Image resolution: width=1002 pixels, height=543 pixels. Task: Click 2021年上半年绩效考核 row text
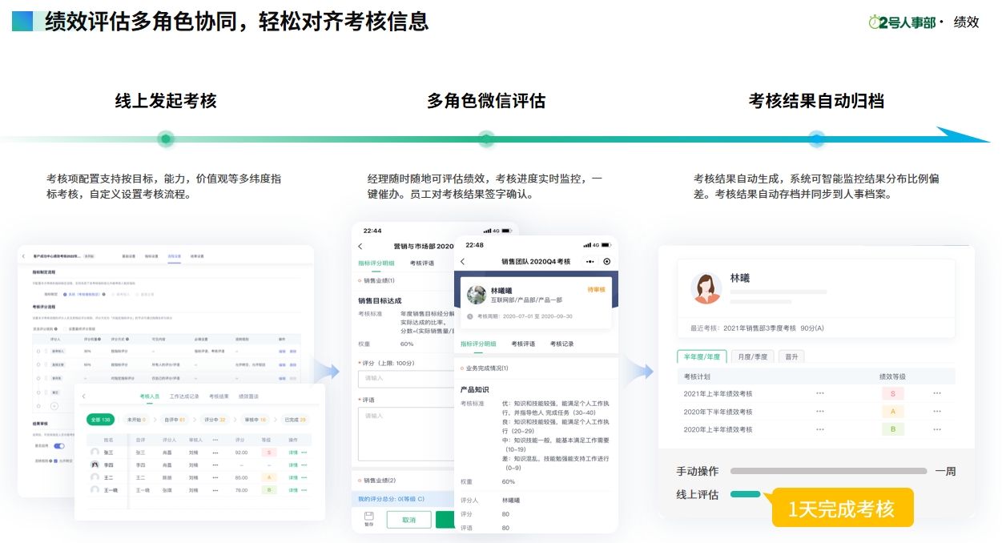(718, 393)
